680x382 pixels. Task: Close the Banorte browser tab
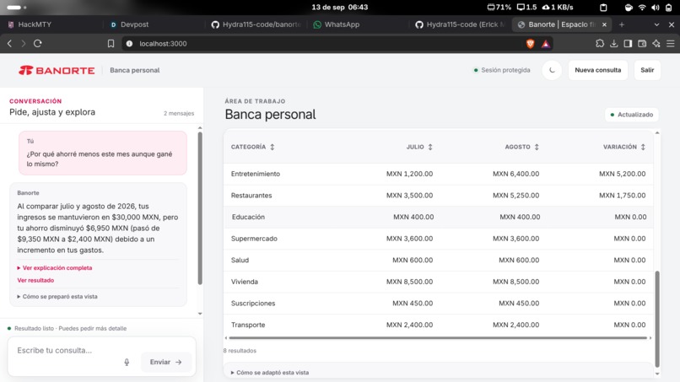(604, 24)
